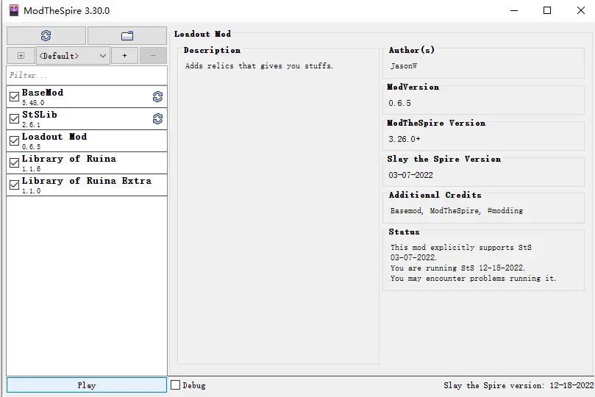Disable the BaseMod checkbox
595x397 pixels.
(x=14, y=97)
